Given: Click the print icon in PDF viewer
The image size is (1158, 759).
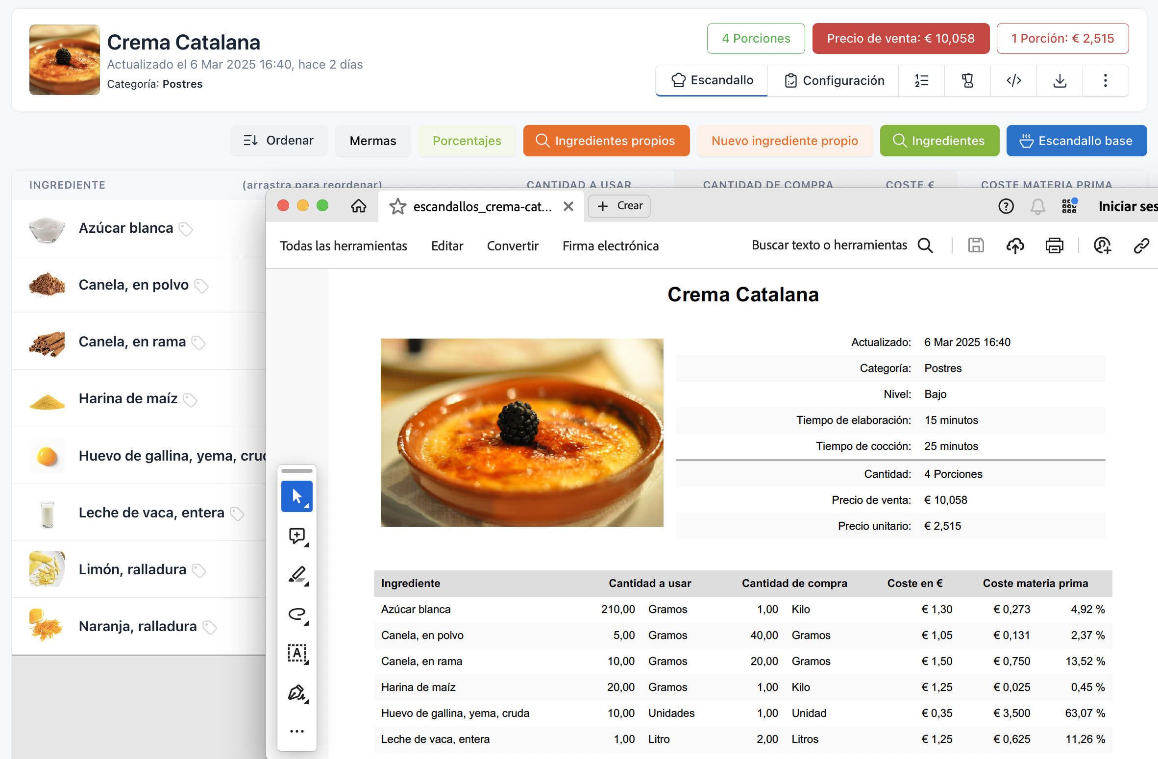Looking at the screenshot, I should [x=1054, y=245].
